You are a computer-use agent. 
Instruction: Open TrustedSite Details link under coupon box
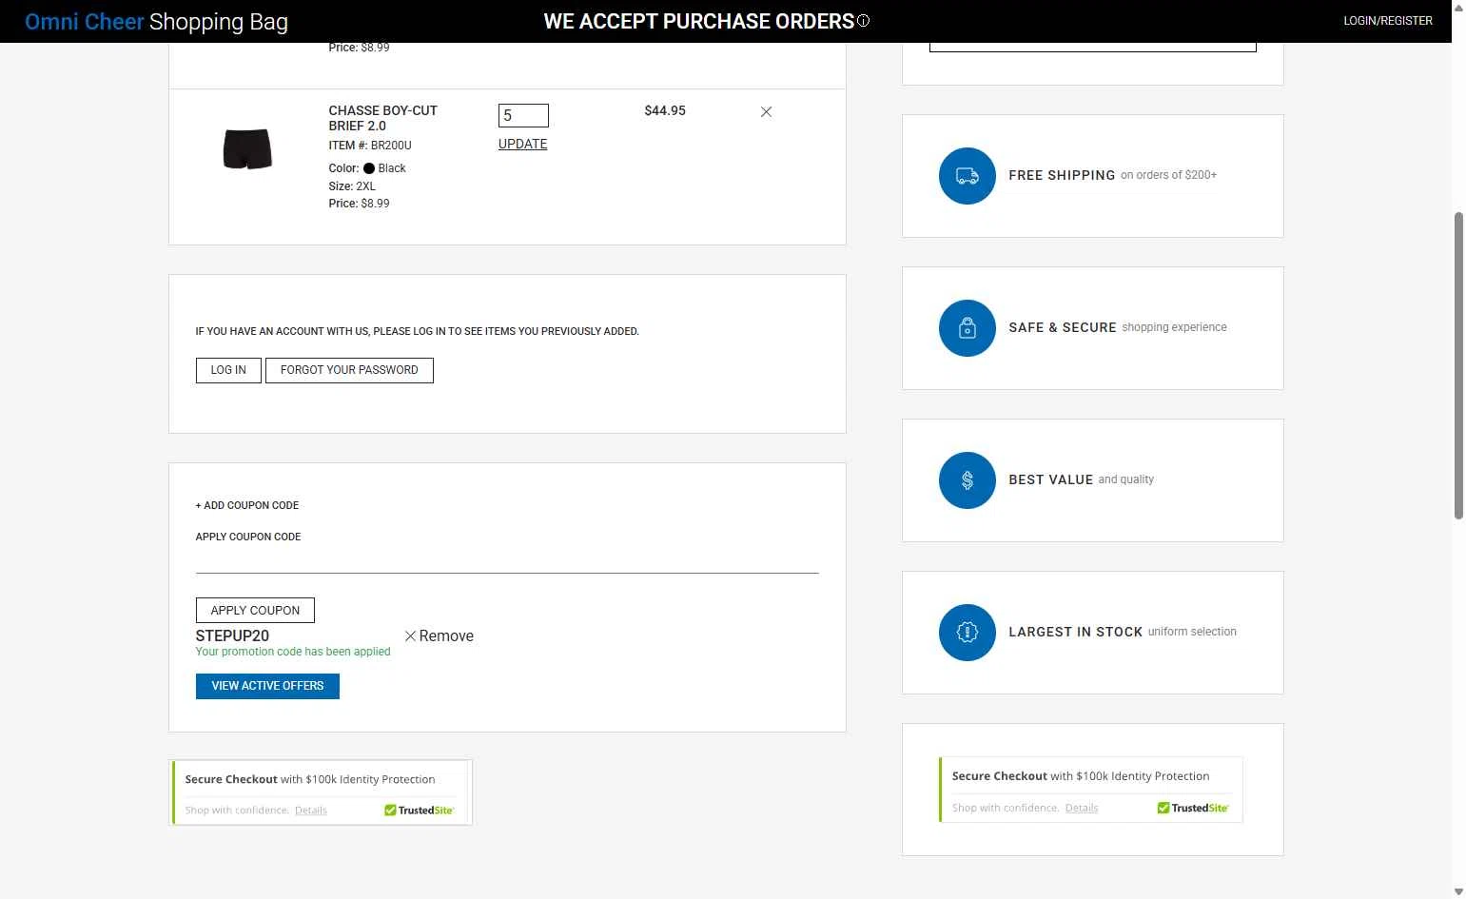tap(310, 811)
